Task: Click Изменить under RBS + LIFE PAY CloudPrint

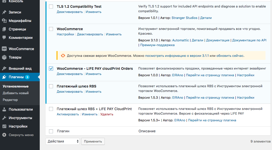Action: tap(89, 114)
